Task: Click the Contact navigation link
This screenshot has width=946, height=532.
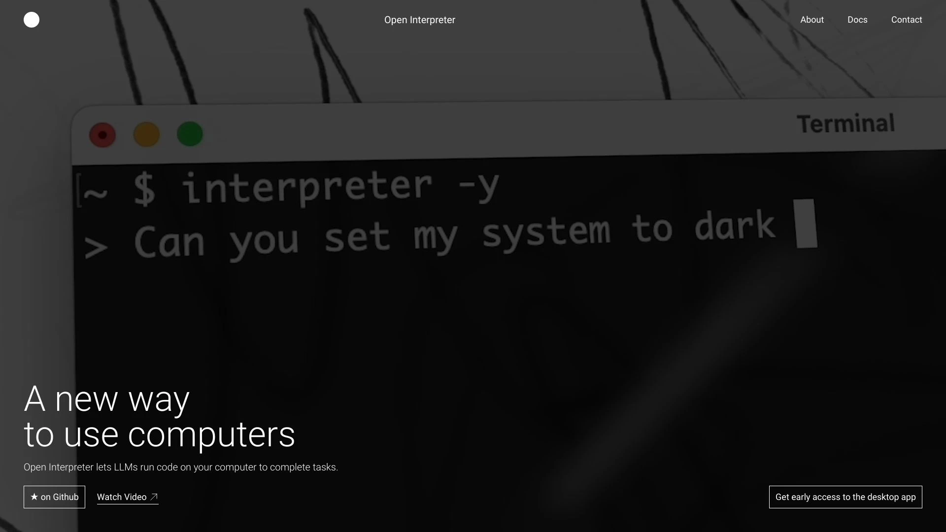Action: pos(907,20)
